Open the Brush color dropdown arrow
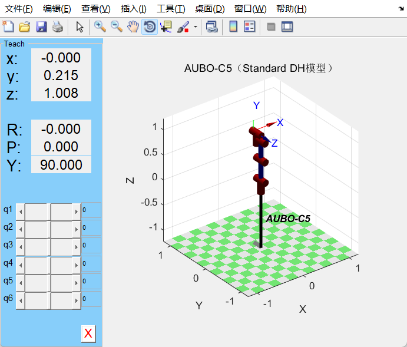Image resolution: width=407 pixels, height=347 pixels. tap(196, 27)
